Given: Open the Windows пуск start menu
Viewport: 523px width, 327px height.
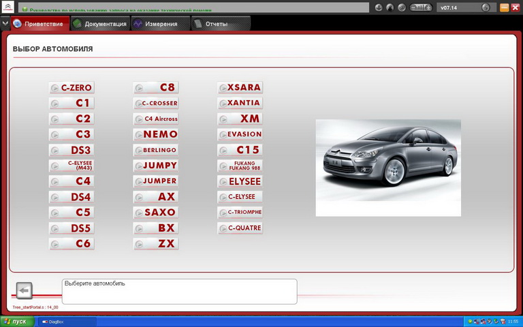Looking at the screenshot, I should pyautogui.click(x=17, y=322).
